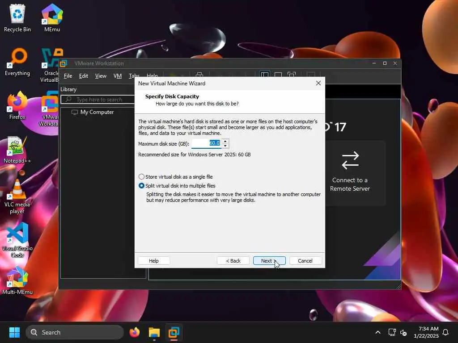Open Oracle VirtualBox desktop shortcut
The height and width of the screenshot is (343, 458).
click(50, 65)
